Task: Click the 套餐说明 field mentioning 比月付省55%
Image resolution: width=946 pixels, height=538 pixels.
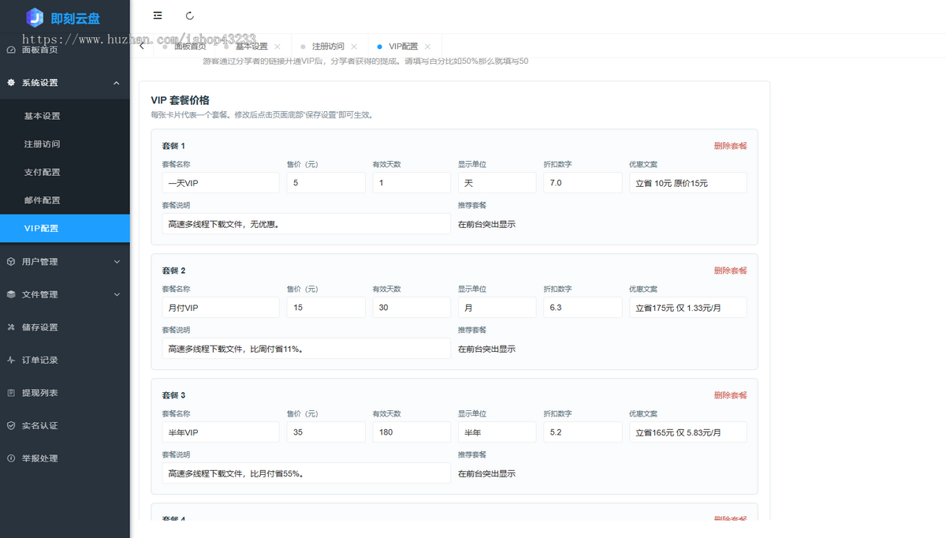Action: click(x=306, y=473)
